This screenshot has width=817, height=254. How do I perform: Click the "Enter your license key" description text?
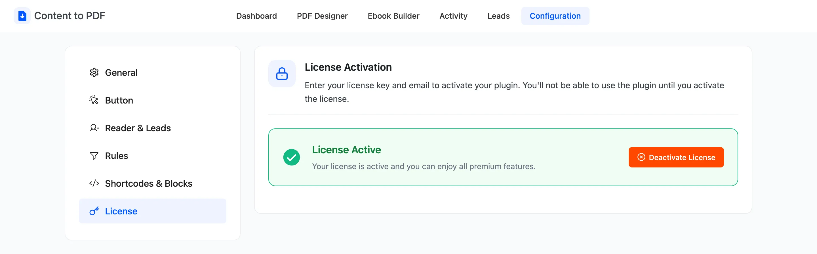coord(514,92)
